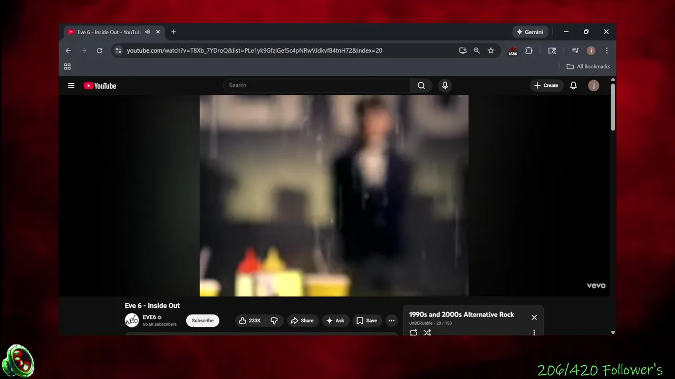Click the UnBERUable - 20 / 130 text

click(430, 323)
